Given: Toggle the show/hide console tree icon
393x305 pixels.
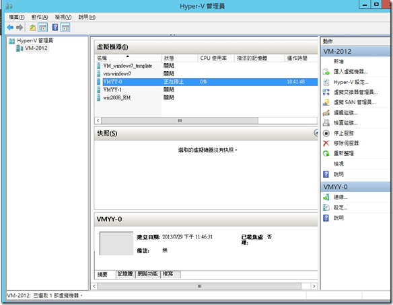Looking at the screenshot, I should click(43, 28).
